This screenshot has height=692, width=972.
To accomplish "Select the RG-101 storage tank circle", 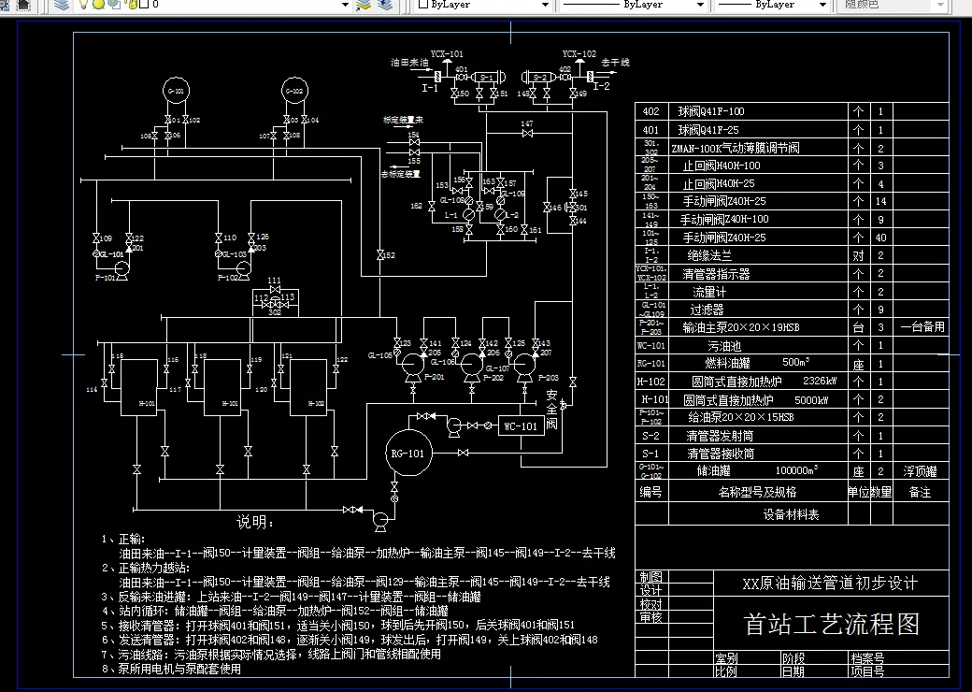I will [x=409, y=454].
